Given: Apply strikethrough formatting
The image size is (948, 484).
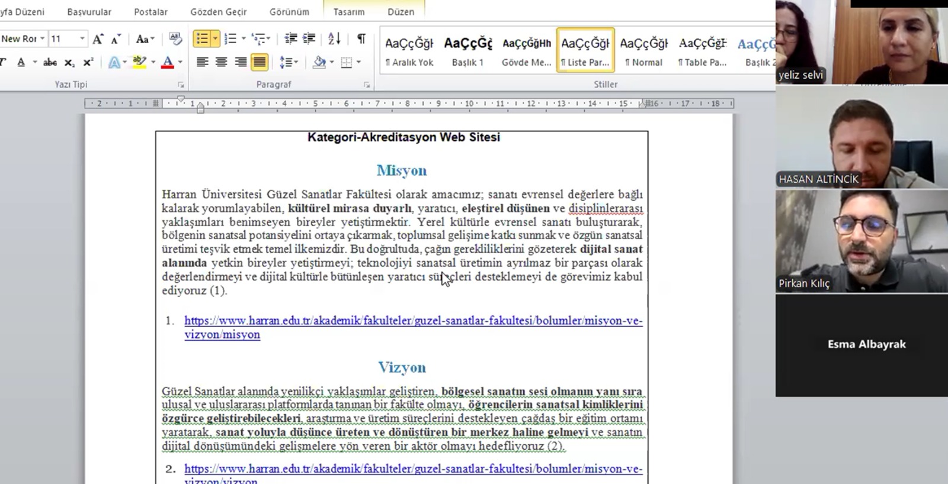Looking at the screenshot, I should pyautogui.click(x=50, y=62).
